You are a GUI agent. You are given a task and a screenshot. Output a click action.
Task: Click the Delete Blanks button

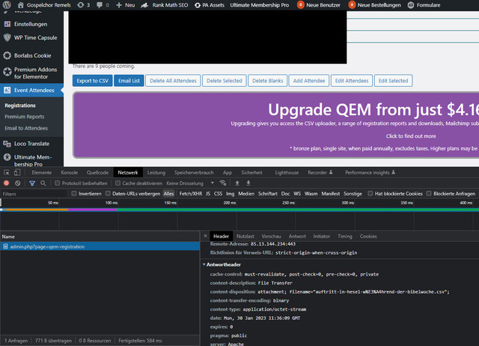[268, 81]
